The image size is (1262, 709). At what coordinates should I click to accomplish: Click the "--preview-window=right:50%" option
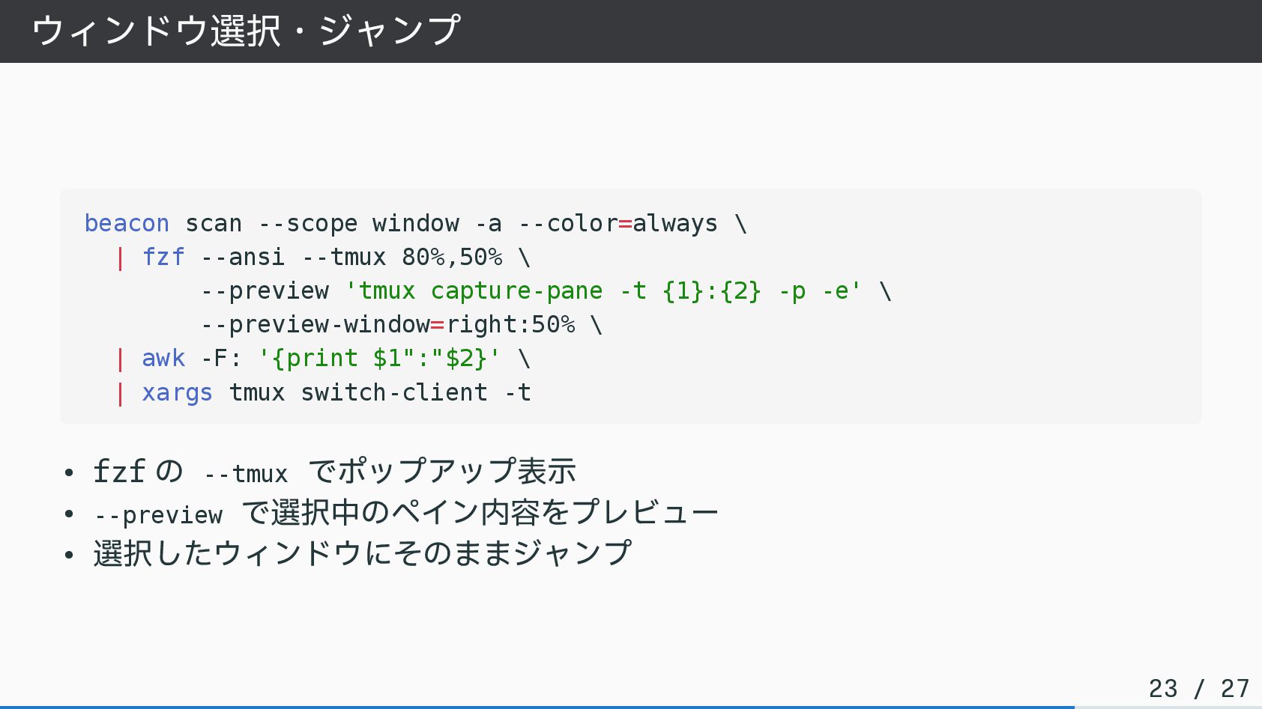click(x=387, y=324)
